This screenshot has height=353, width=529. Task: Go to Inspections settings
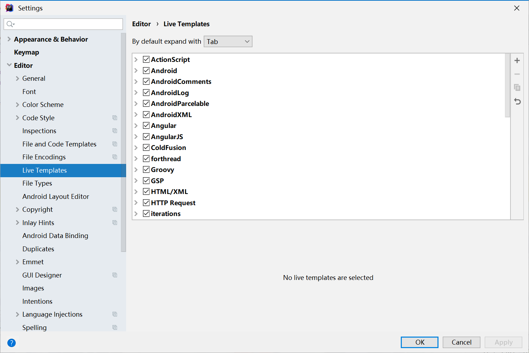39,131
